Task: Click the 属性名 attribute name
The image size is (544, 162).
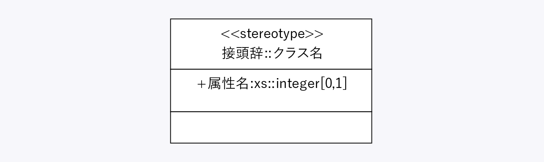Action: [228, 83]
